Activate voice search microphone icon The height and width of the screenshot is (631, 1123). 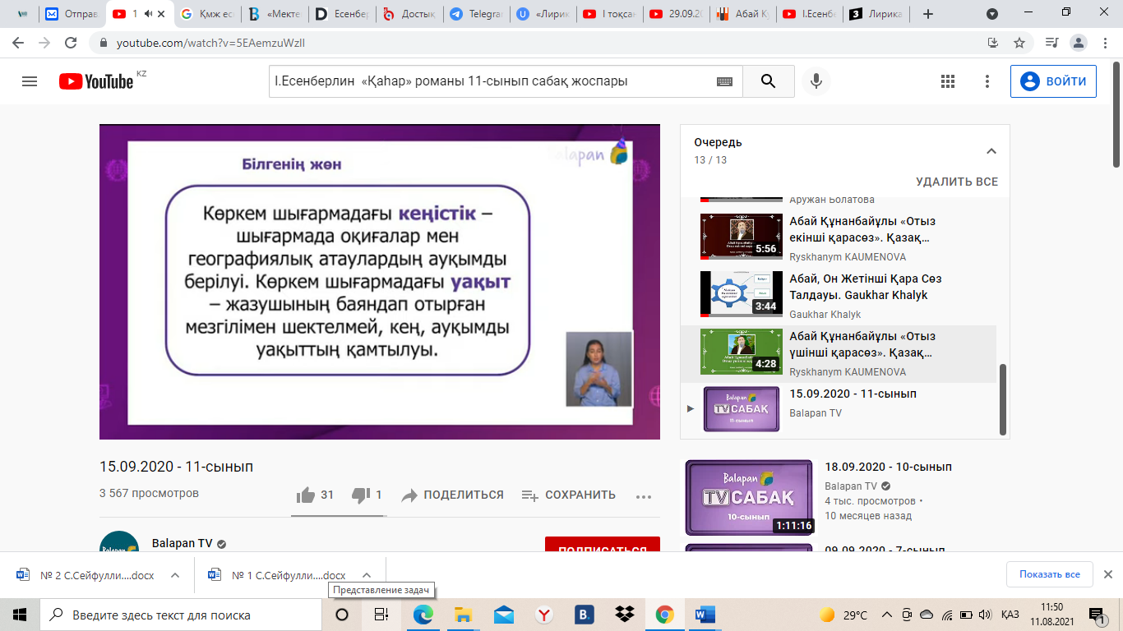[x=816, y=81]
